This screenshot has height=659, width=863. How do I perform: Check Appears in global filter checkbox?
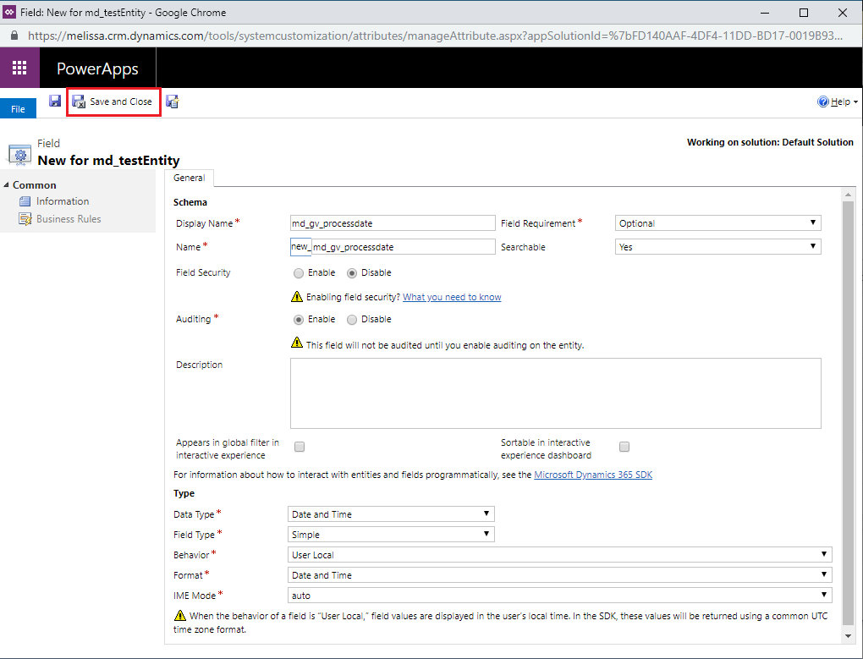[x=300, y=447]
